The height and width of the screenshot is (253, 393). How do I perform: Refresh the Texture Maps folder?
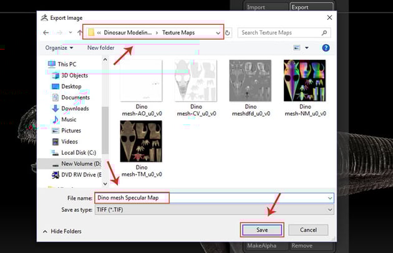point(227,33)
